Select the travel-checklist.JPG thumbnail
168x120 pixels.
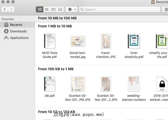pyautogui.click(x=106, y=41)
